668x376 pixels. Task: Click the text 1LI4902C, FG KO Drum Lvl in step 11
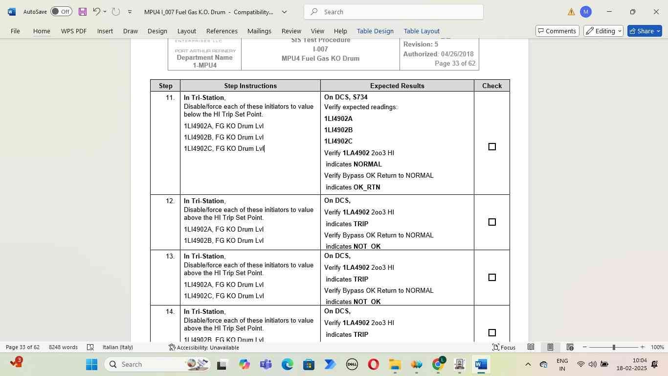224,148
